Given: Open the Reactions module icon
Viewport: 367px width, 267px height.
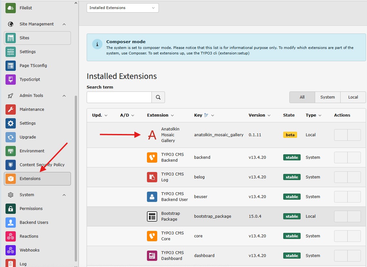Looking at the screenshot, I should pyautogui.click(x=11, y=236).
